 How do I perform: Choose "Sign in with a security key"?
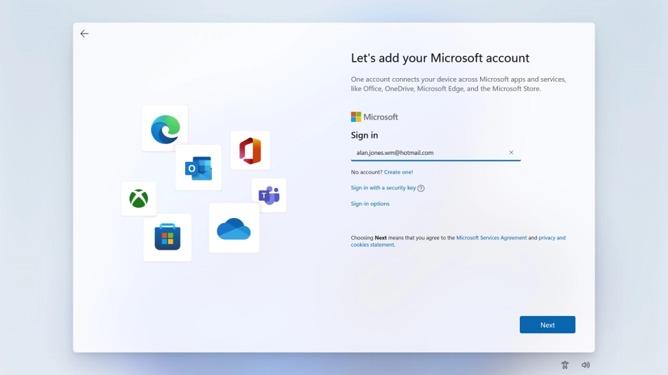383,188
